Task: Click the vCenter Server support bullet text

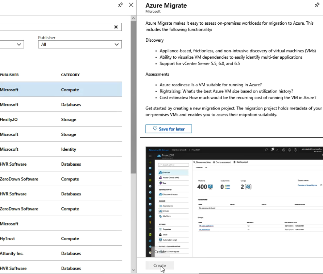Action: [x=200, y=63]
